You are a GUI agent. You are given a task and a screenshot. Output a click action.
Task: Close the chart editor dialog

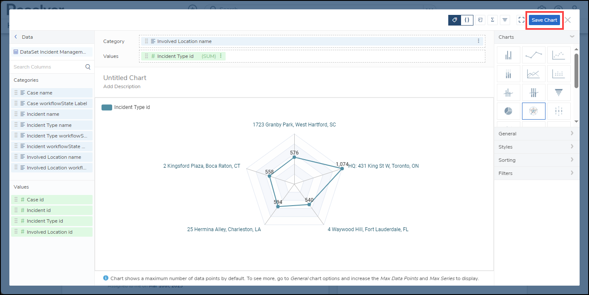point(568,20)
